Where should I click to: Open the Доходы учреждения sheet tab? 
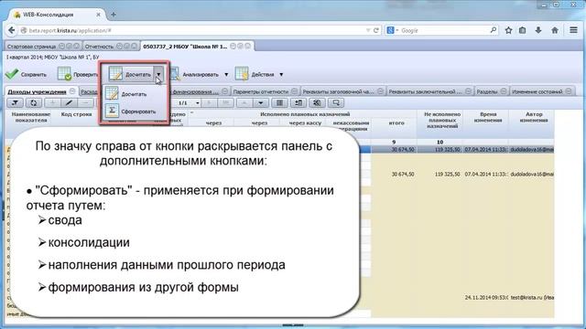point(37,91)
